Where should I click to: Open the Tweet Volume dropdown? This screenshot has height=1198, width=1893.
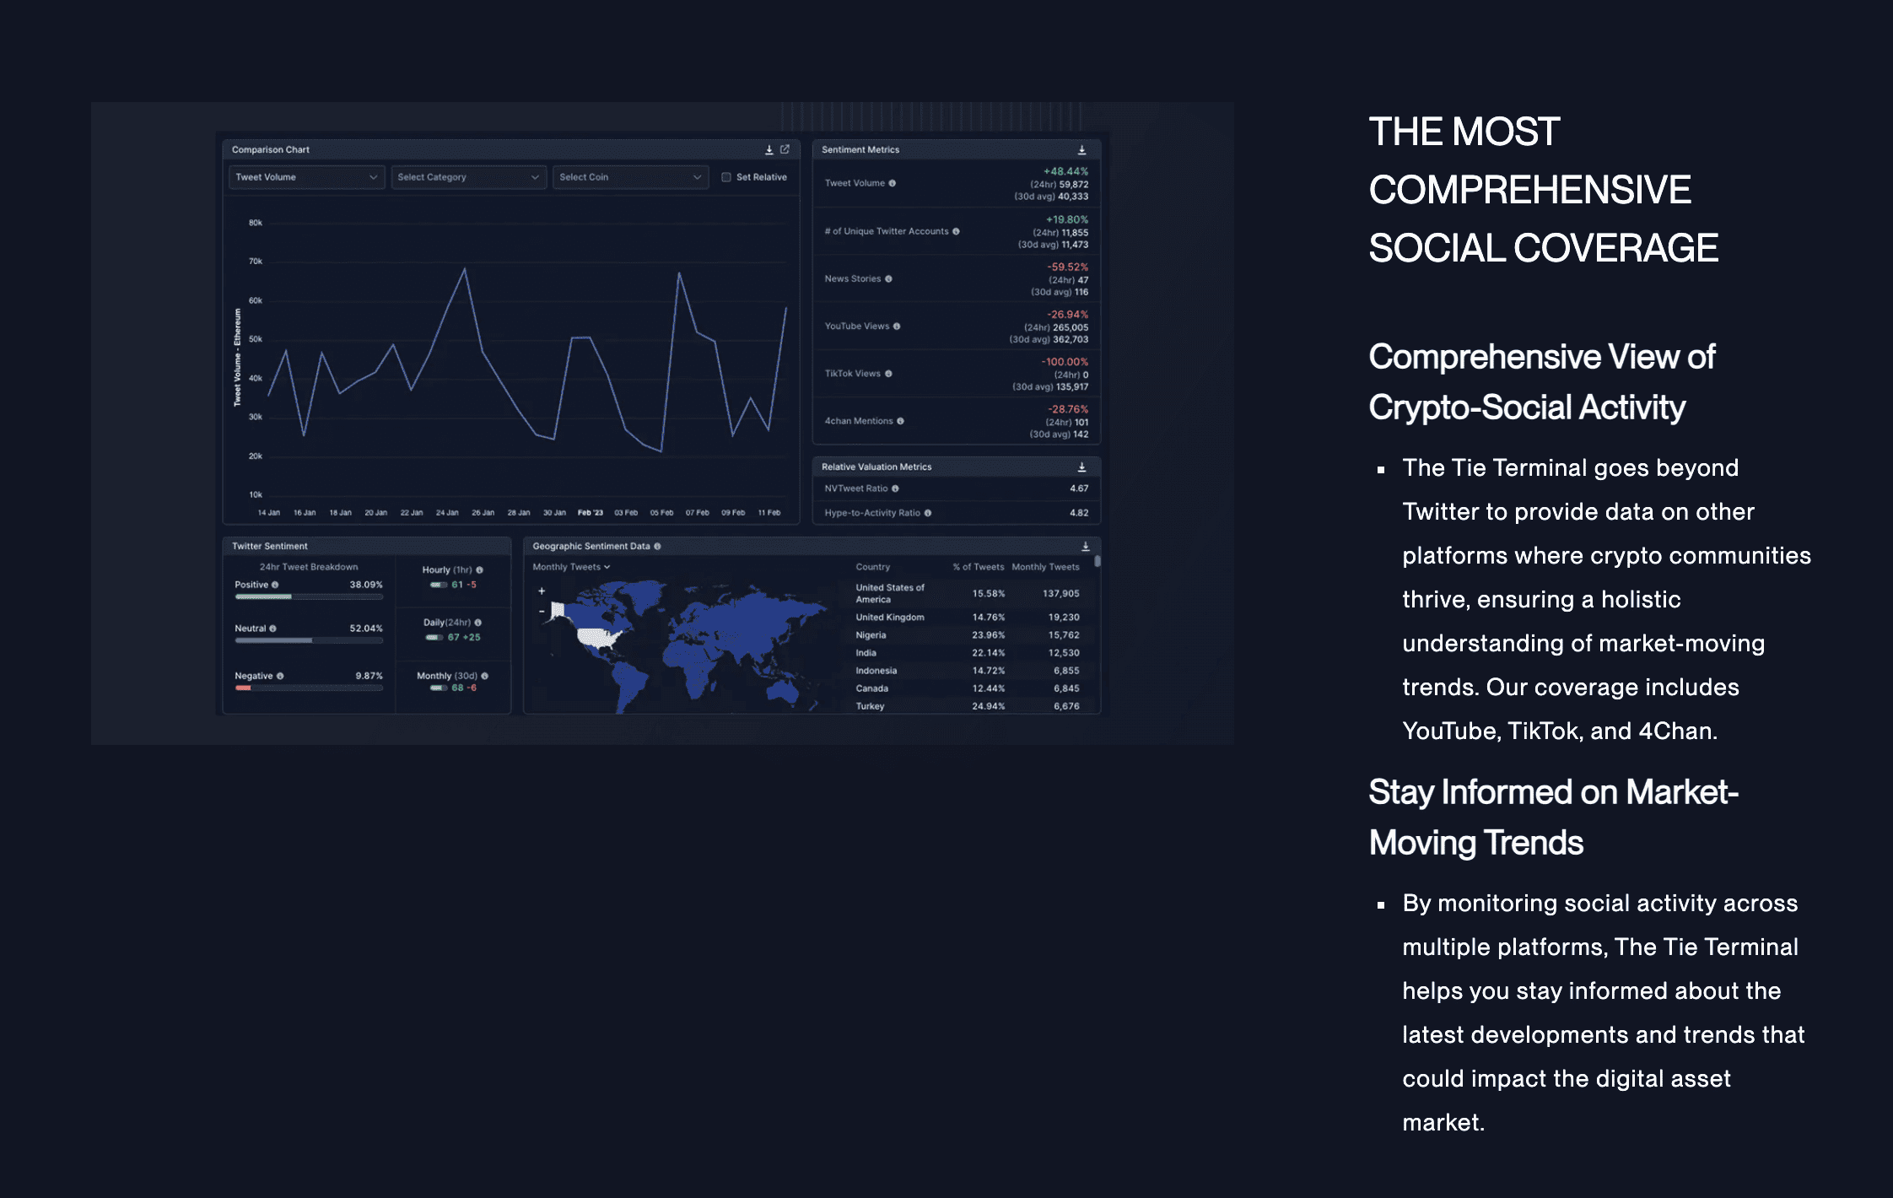point(306,177)
